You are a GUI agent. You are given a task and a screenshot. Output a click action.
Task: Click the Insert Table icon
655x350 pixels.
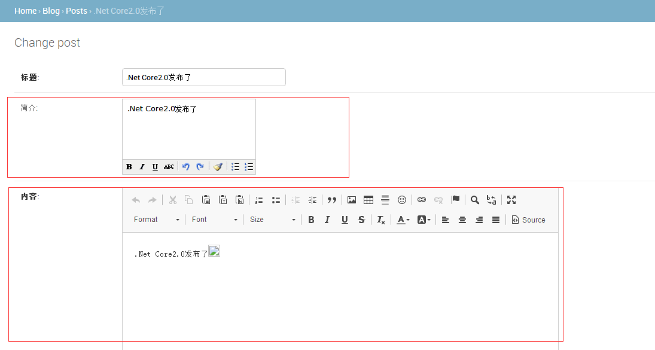(x=368, y=200)
